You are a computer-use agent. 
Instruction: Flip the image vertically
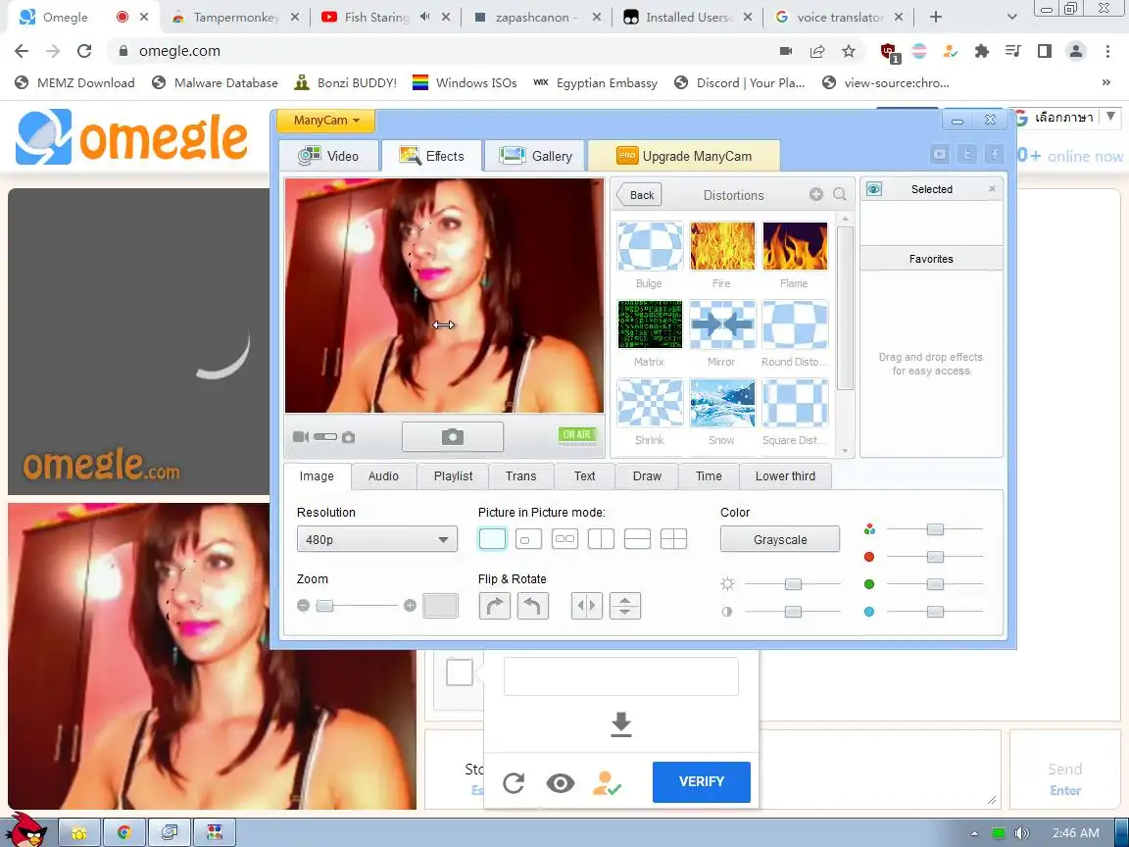[625, 606]
